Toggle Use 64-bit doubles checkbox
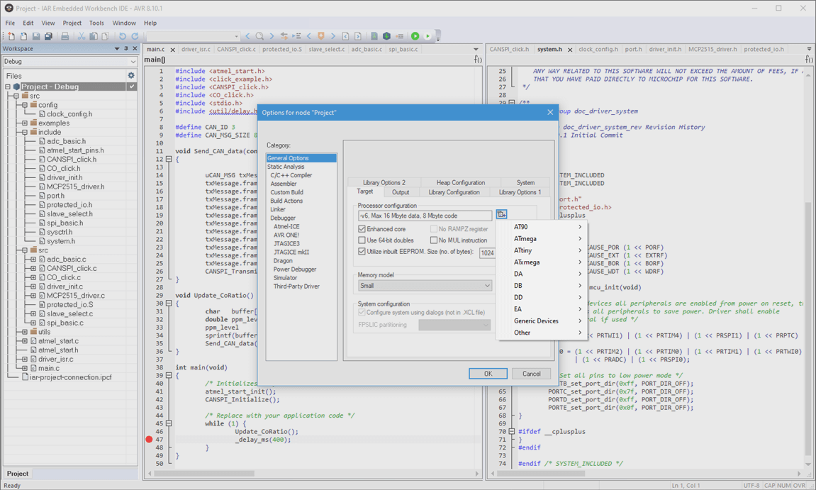This screenshot has width=816, height=490. [x=362, y=240]
